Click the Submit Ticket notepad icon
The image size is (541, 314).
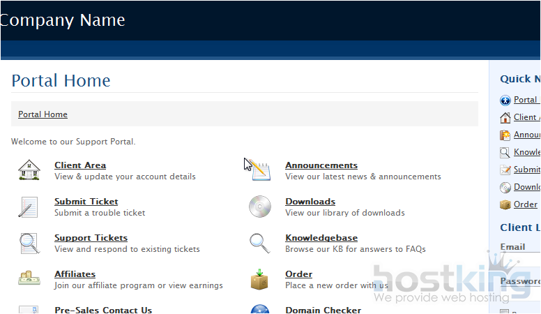tap(29, 207)
